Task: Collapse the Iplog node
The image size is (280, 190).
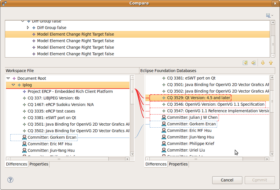Action: coord(13,85)
